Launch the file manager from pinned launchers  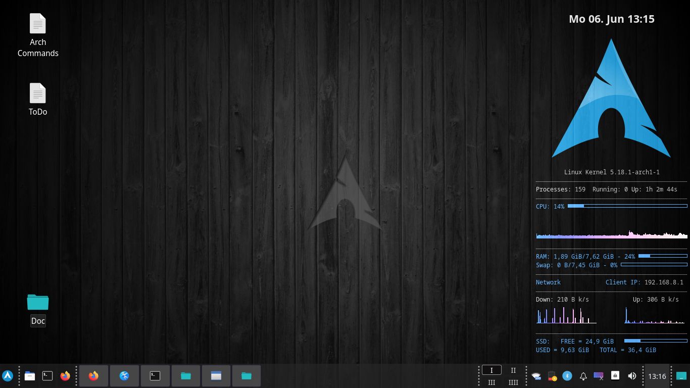coord(30,376)
